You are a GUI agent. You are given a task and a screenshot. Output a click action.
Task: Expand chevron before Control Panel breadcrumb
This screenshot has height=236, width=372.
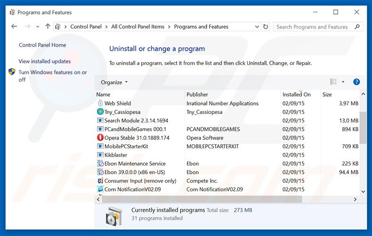65,27
